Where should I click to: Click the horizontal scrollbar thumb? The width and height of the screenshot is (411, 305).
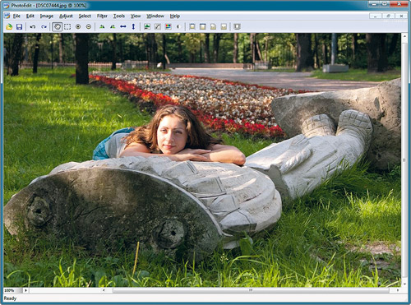tap(251, 290)
